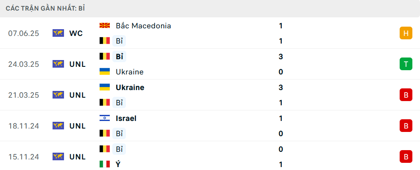Open the Bắc Macedonia team link
The width and height of the screenshot is (420, 170).
tap(143, 26)
